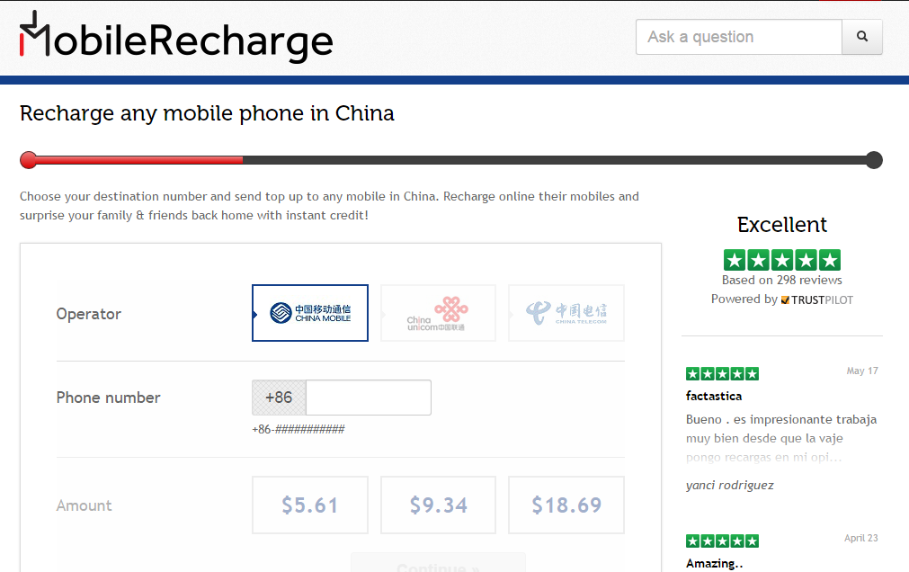Click the +86 country code prefix

point(279,398)
